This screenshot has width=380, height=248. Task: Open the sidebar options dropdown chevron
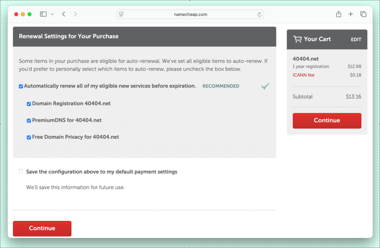click(x=52, y=14)
